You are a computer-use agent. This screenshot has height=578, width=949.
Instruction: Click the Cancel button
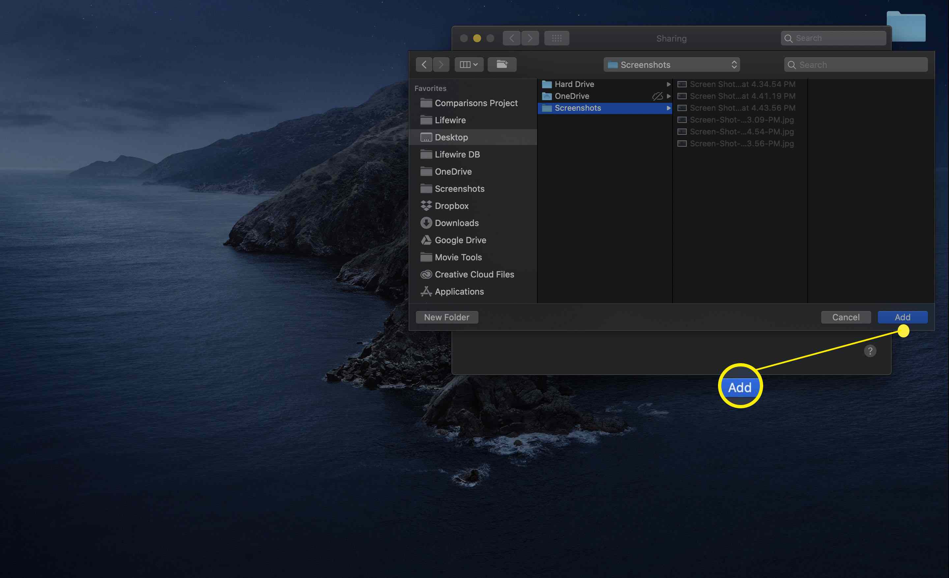pyautogui.click(x=846, y=317)
